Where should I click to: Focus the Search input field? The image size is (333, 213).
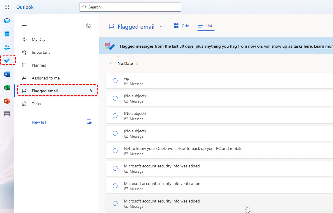(130, 7)
